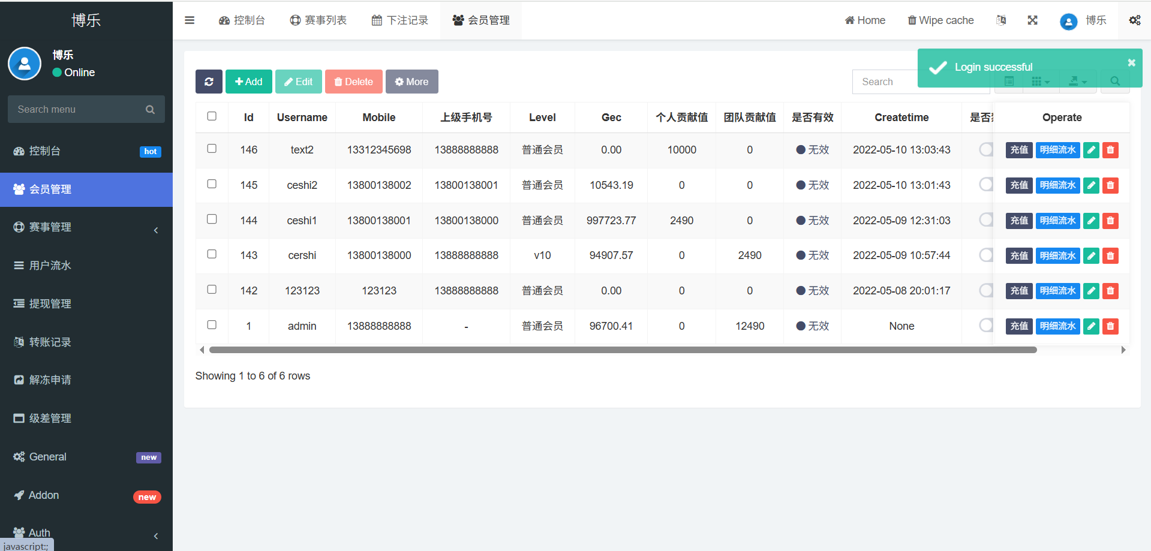Click the language switch icon in header
Screen dimensions: 1151x551
tap(1001, 20)
